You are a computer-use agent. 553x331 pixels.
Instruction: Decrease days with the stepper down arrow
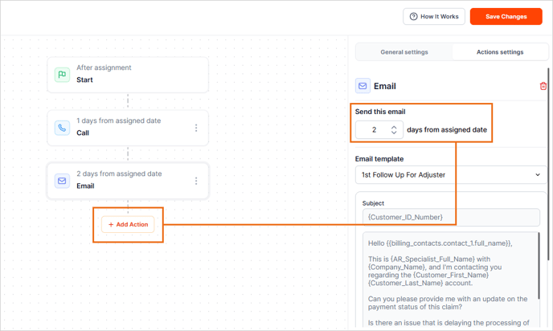point(394,133)
